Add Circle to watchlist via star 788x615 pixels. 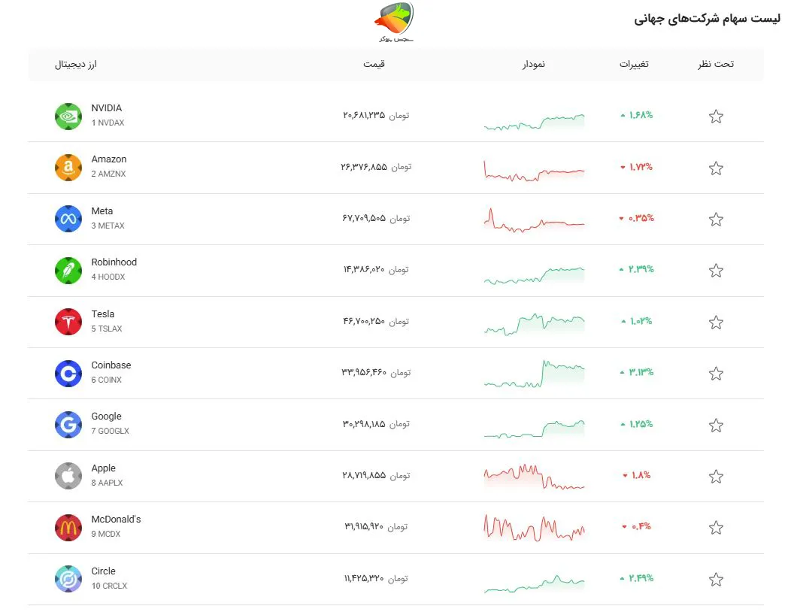[x=716, y=579]
